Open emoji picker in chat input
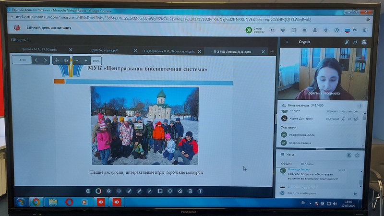The width and height of the screenshot is (384, 216). coord(282,193)
